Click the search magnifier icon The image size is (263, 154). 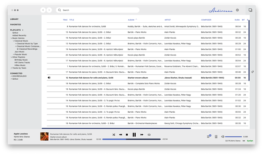(x=59, y=10)
